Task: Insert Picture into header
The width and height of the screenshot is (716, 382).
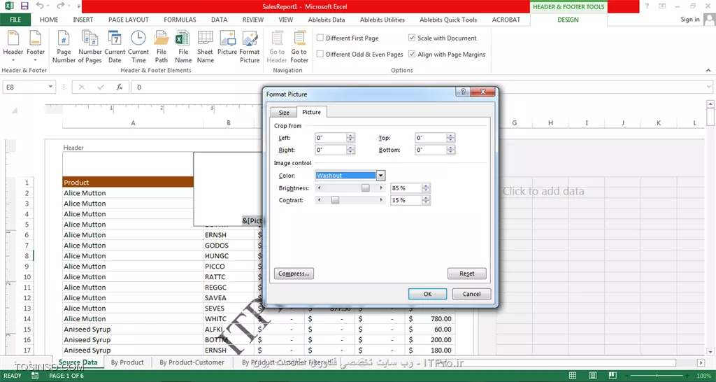Action: coord(227,43)
